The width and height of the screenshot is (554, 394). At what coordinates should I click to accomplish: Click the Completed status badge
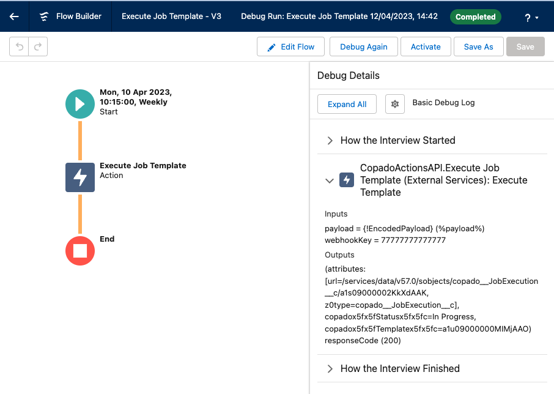[476, 17]
